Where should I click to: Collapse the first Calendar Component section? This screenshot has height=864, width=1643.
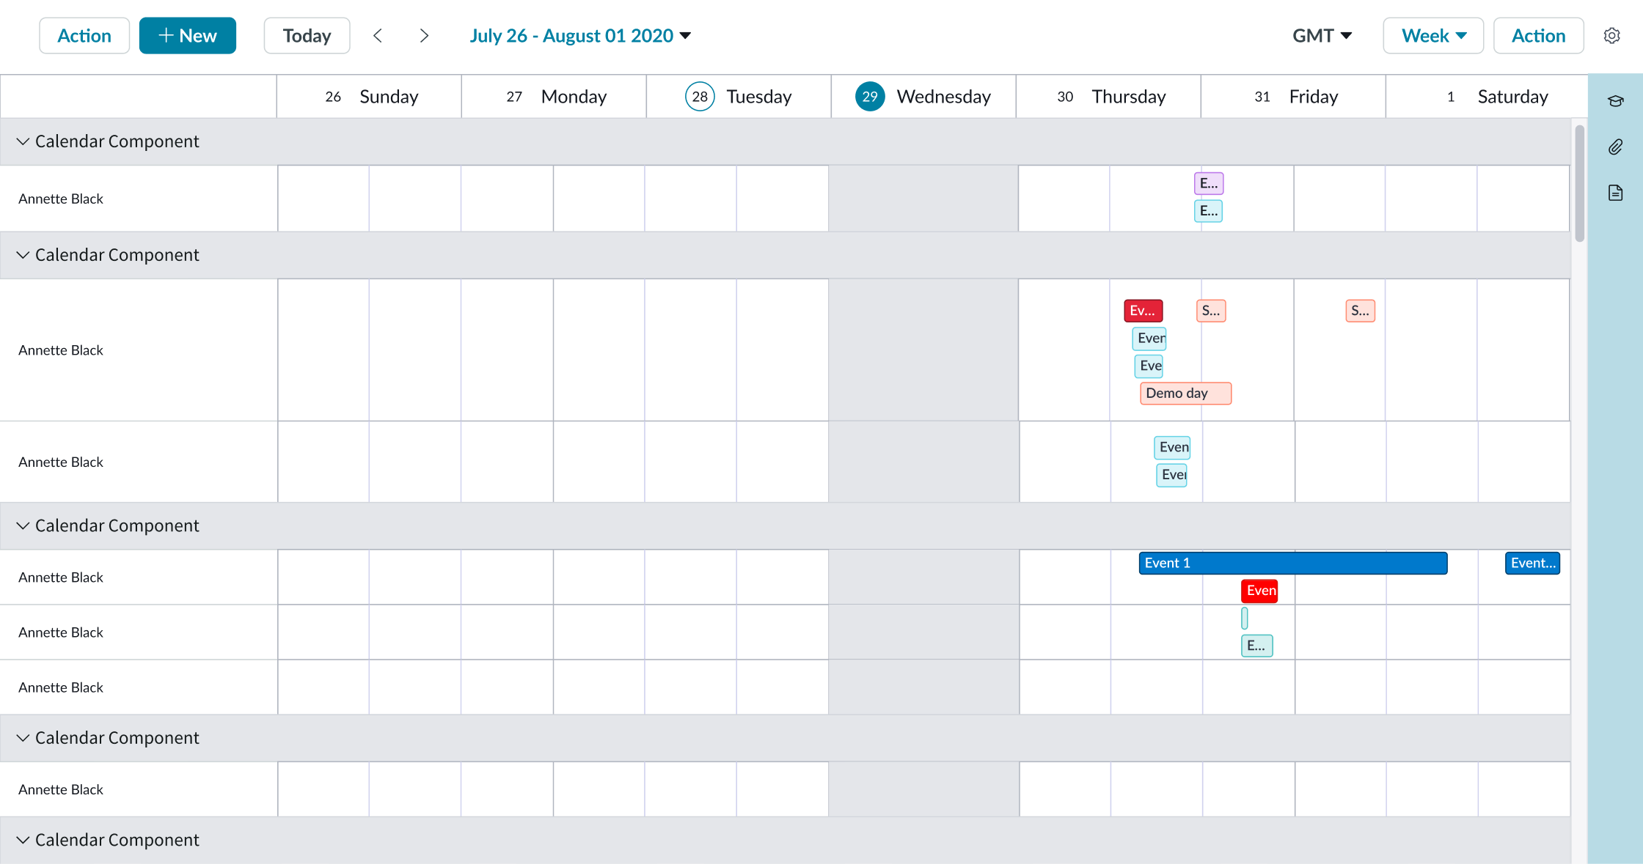tap(23, 141)
